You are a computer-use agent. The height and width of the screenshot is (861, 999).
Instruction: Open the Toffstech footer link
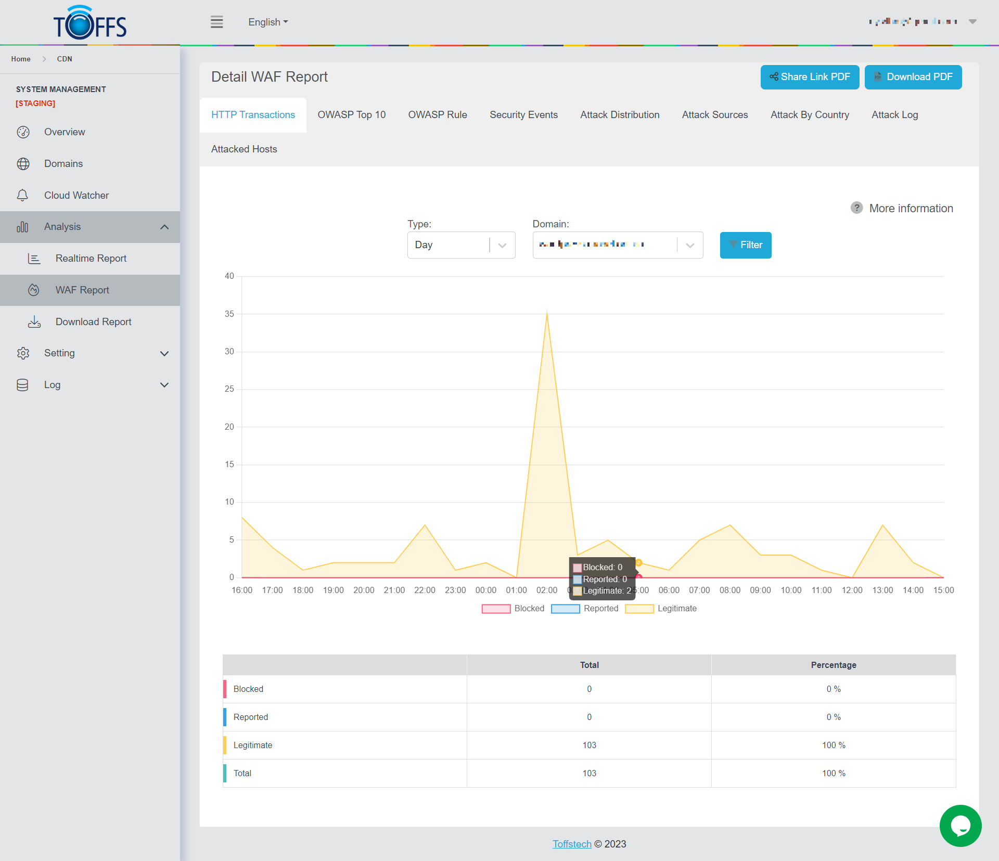(x=572, y=844)
